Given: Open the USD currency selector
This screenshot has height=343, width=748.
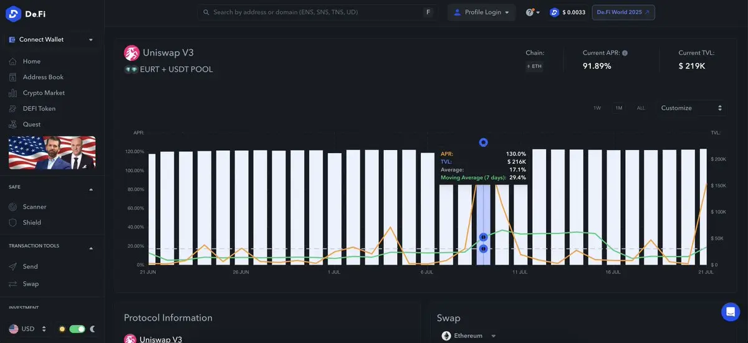Looking at the screenshot, I should (28, 329).
